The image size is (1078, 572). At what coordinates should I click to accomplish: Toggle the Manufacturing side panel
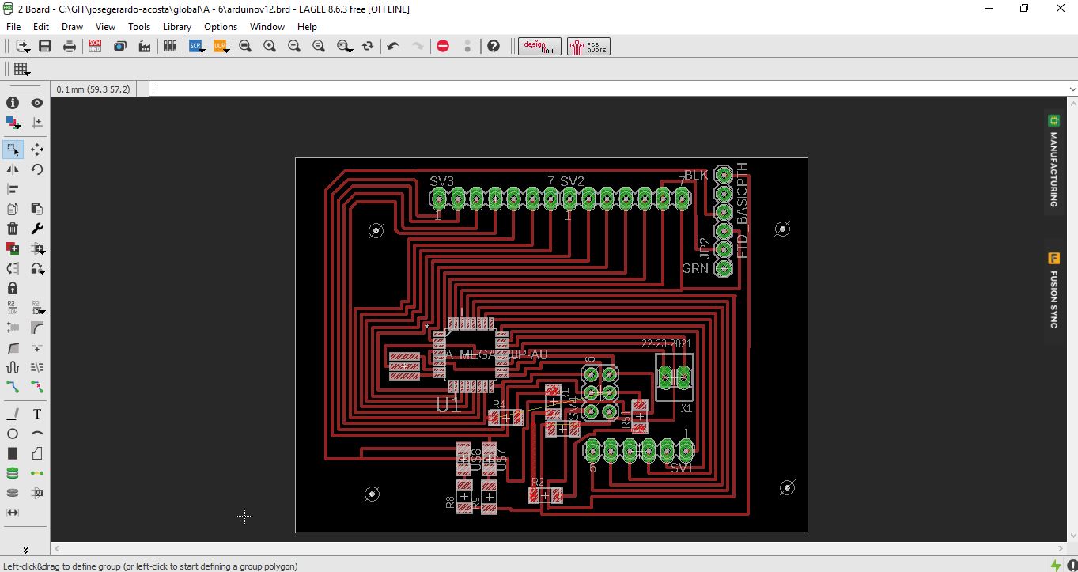coord(1053,161)
